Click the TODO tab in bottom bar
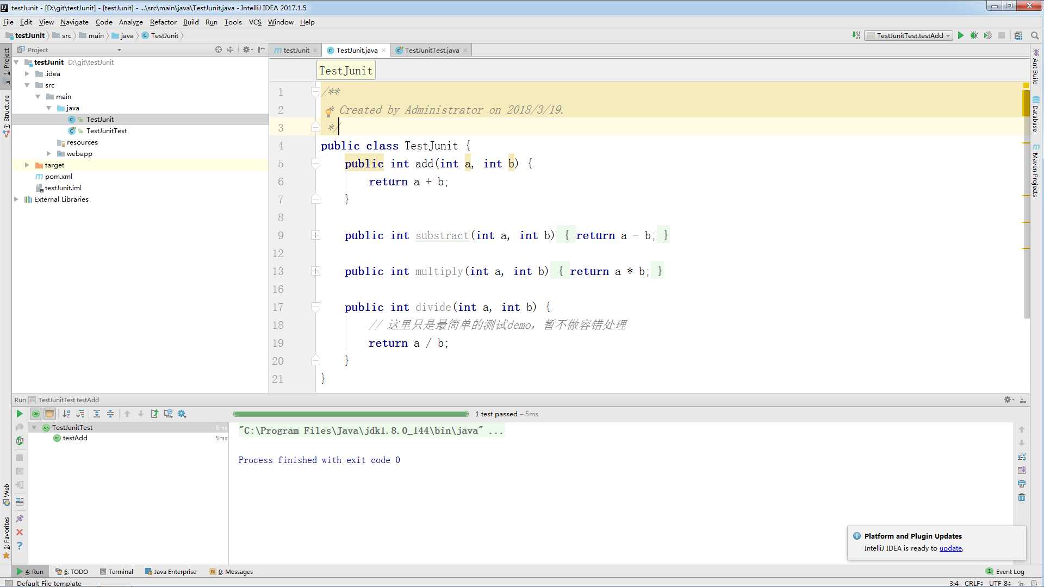This screenshot has width=1044, height=587. click(x=74, y=571)
